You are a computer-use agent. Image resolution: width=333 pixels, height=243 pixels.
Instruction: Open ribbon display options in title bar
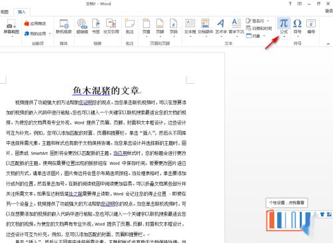(300, 3)
